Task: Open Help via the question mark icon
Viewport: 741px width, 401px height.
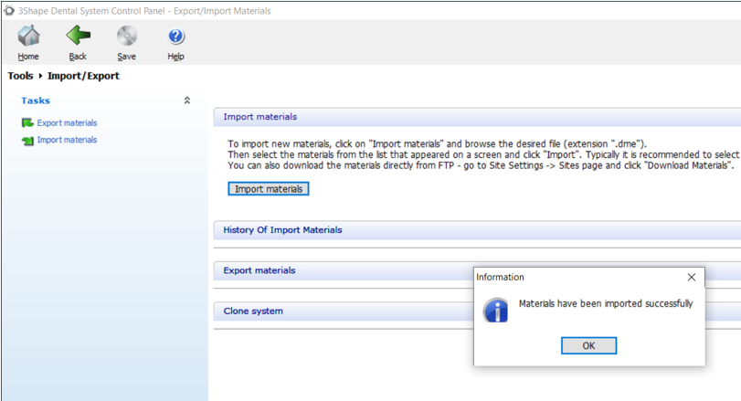Action: coord(176,37)
